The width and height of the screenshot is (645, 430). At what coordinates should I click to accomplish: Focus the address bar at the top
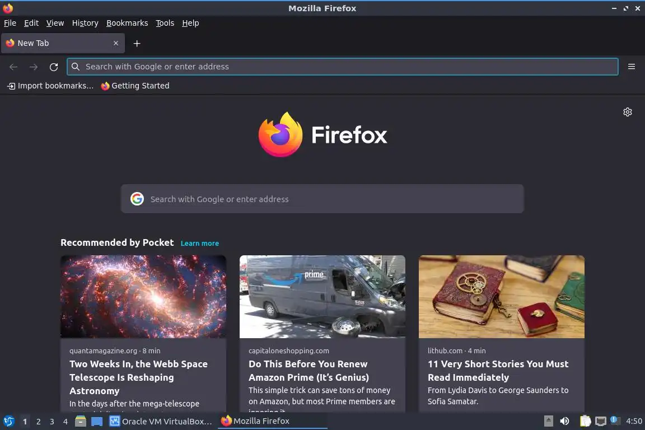pyautogui.click(x=342, y=67)
